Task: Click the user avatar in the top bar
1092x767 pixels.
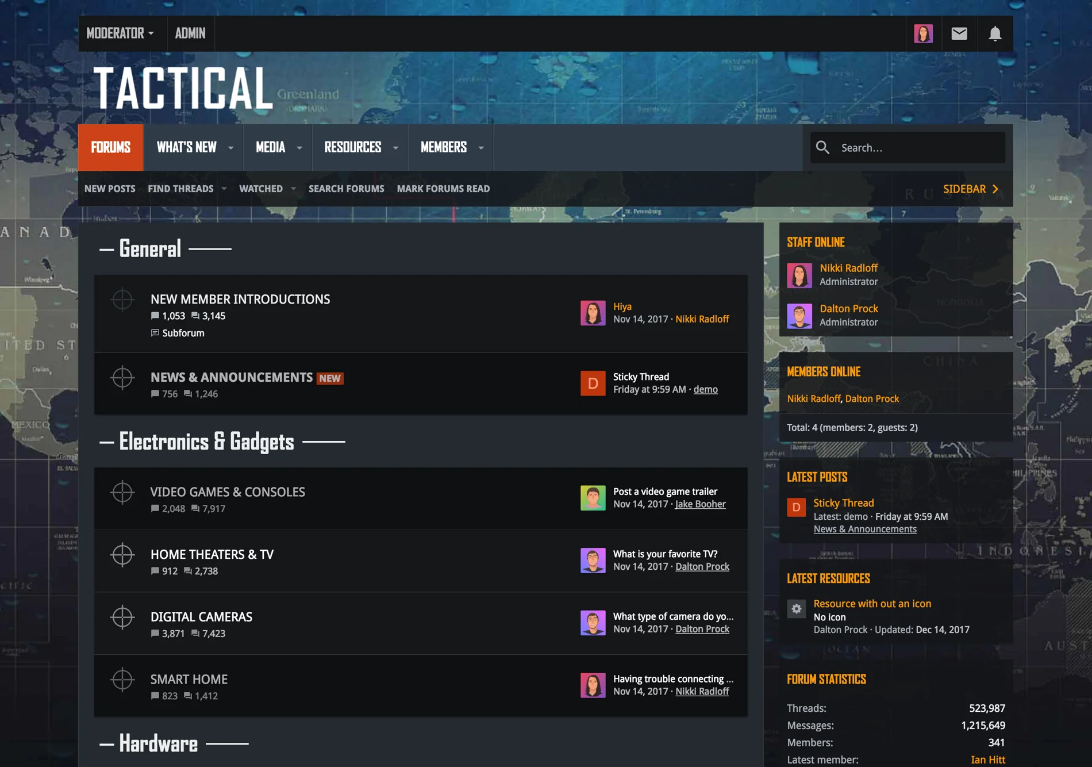Action: pos(923,33)
